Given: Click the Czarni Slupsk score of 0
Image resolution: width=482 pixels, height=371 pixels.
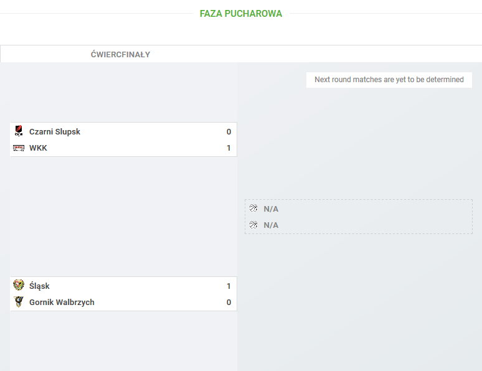Looking at the screenshot, I should 229,132.
